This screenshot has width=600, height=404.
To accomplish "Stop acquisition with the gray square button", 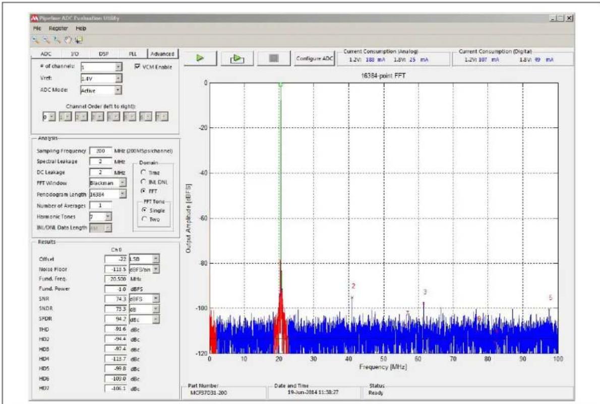I will click(x=274, y=58).
